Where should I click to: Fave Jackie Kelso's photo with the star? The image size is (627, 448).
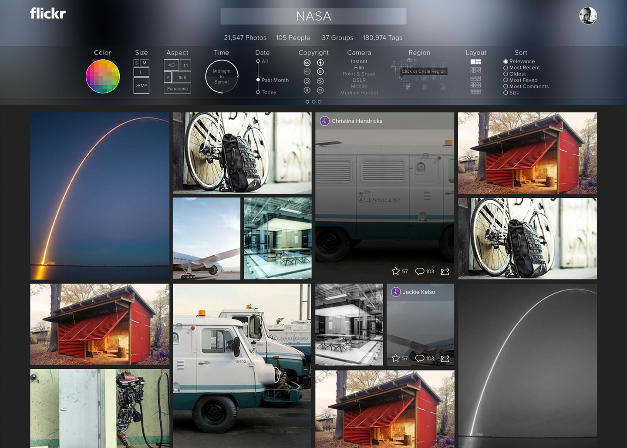click(395, 358)
